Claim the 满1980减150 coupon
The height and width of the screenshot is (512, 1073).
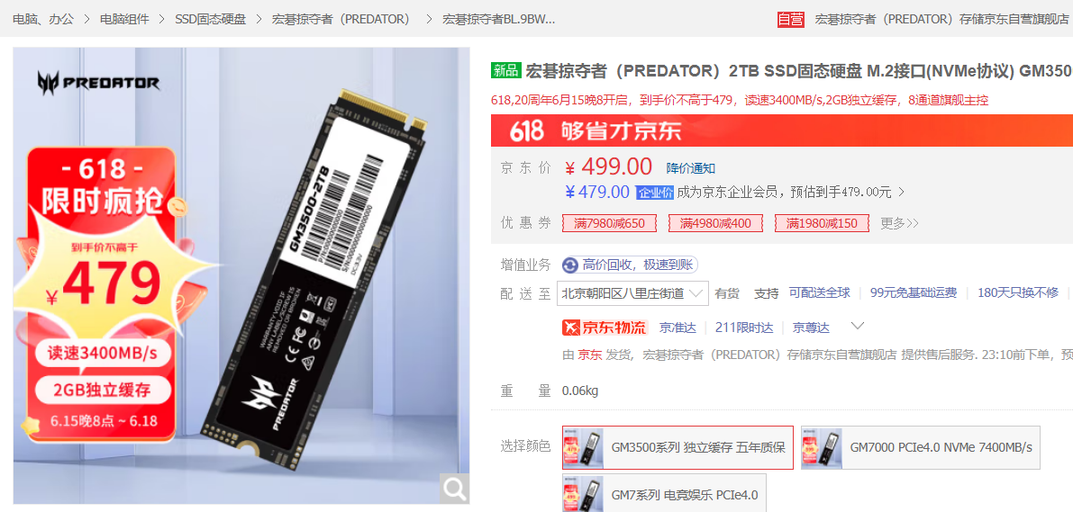coord(822,223)
